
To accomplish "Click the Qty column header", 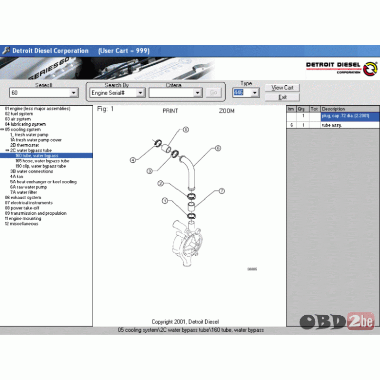I will [302, 109].
